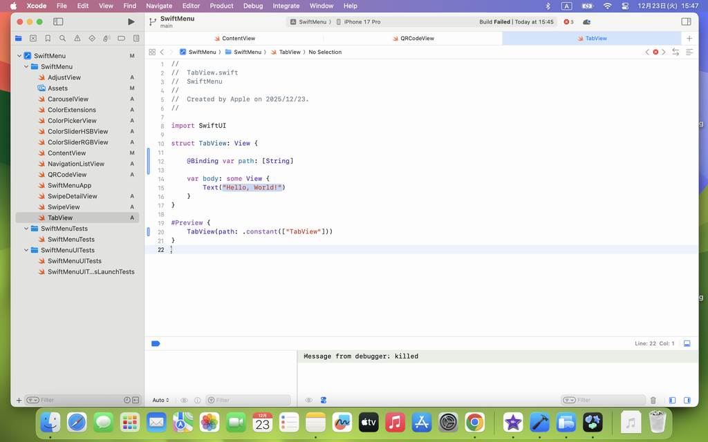This screenshot has width=708, height=442.
Task: Toggle the navigator sidebar visibility
Action: click(58, 22)
